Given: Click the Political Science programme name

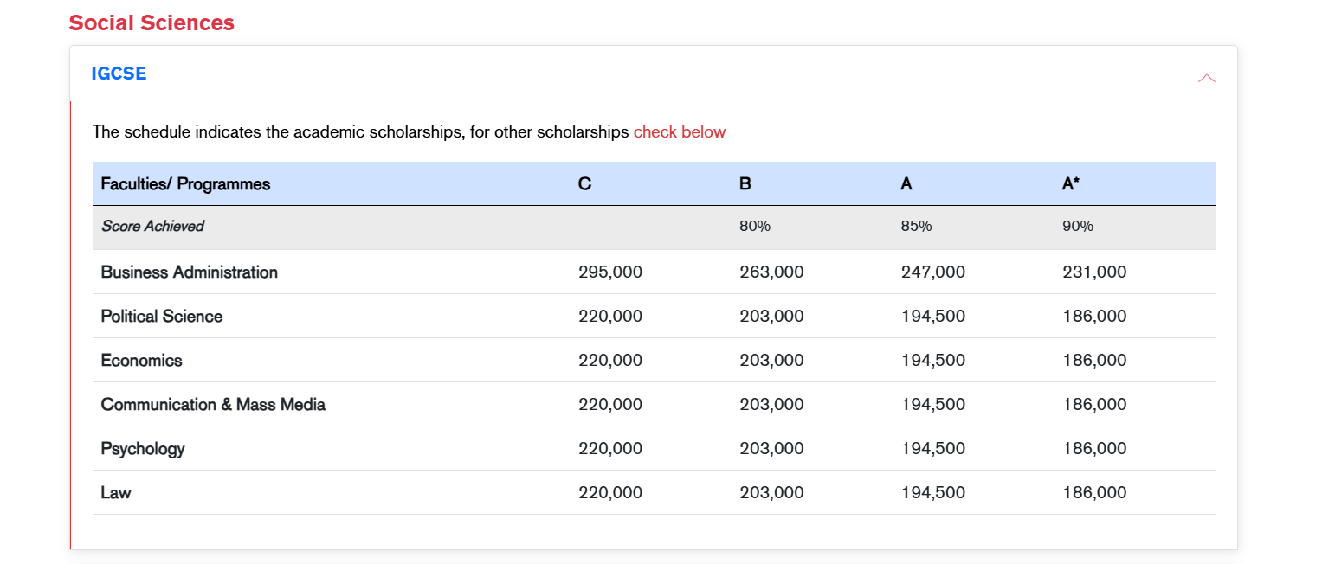Looking at the screenshot, I should coord(162,317).
